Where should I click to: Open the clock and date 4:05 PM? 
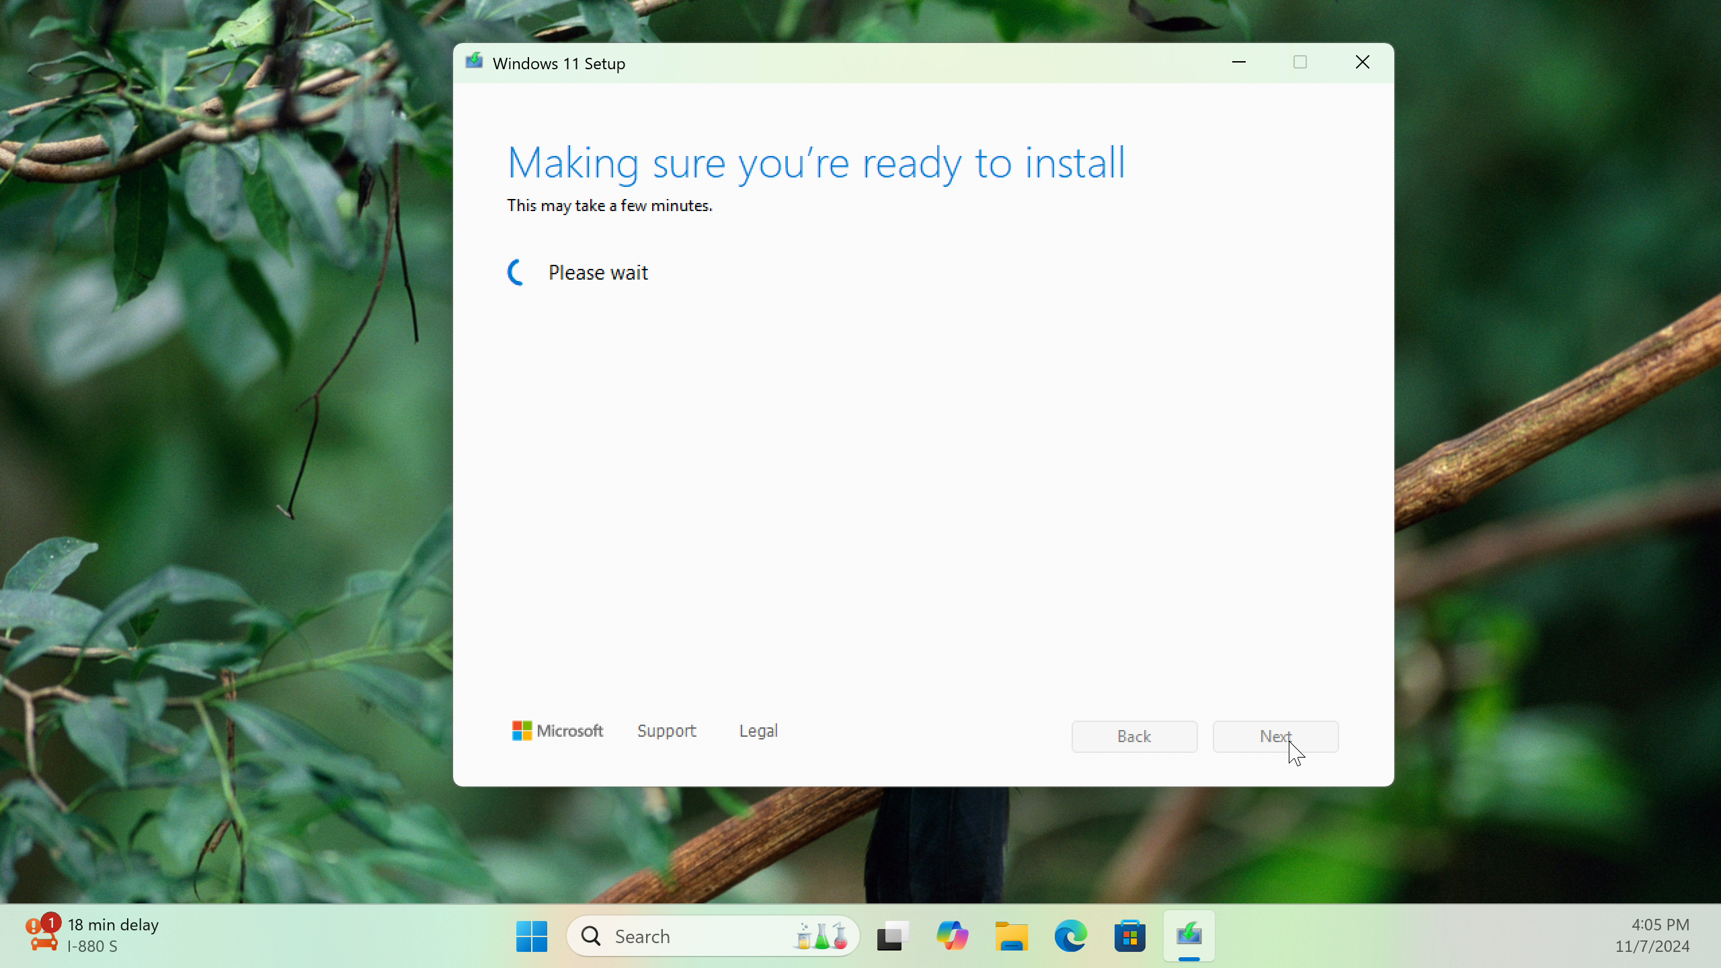[1652, 936]
